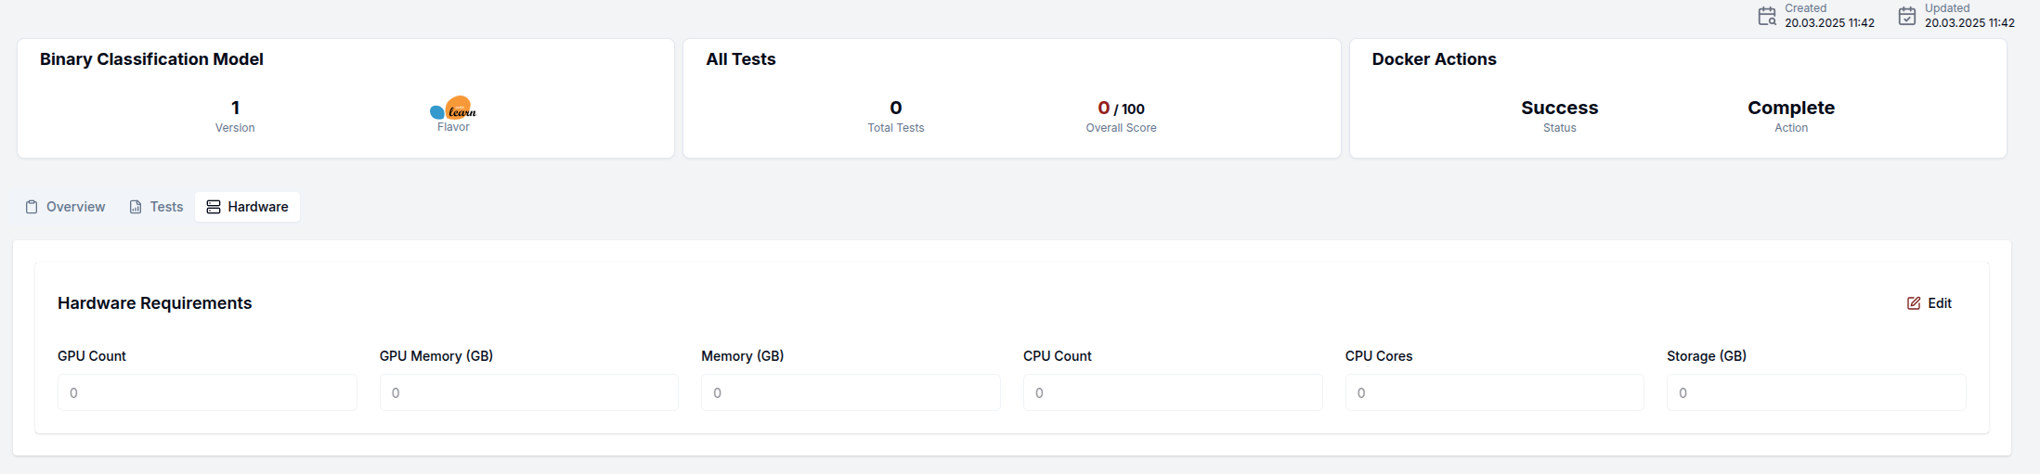
Task: Select the CPU Count input
Action: click(1173, 392)
